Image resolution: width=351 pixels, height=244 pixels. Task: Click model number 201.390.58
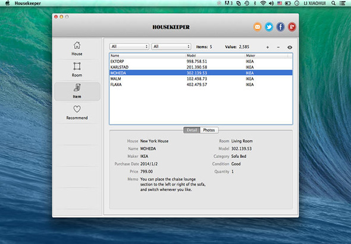tap(197, 67)
